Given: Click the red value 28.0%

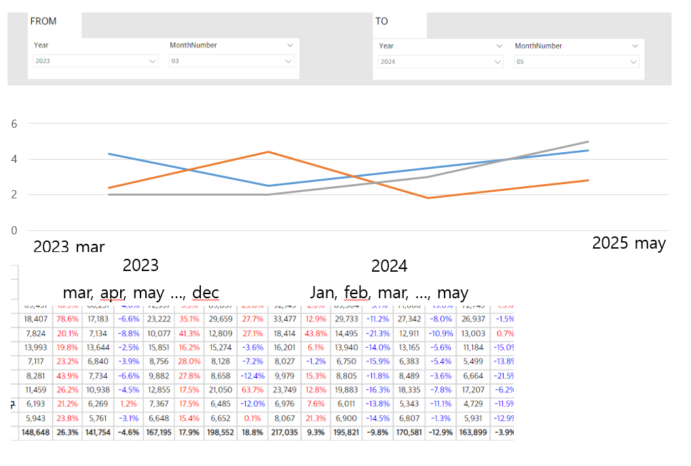Looking at the screenshot, I should 189,361.
